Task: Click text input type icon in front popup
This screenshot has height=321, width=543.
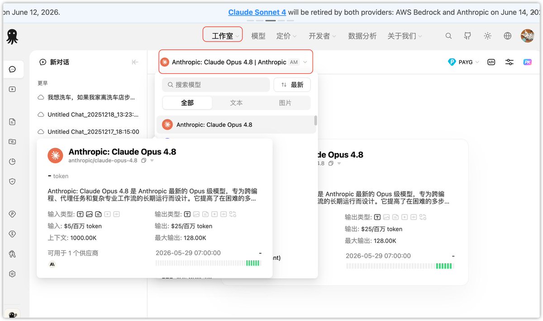Action: tap(80, 214)
